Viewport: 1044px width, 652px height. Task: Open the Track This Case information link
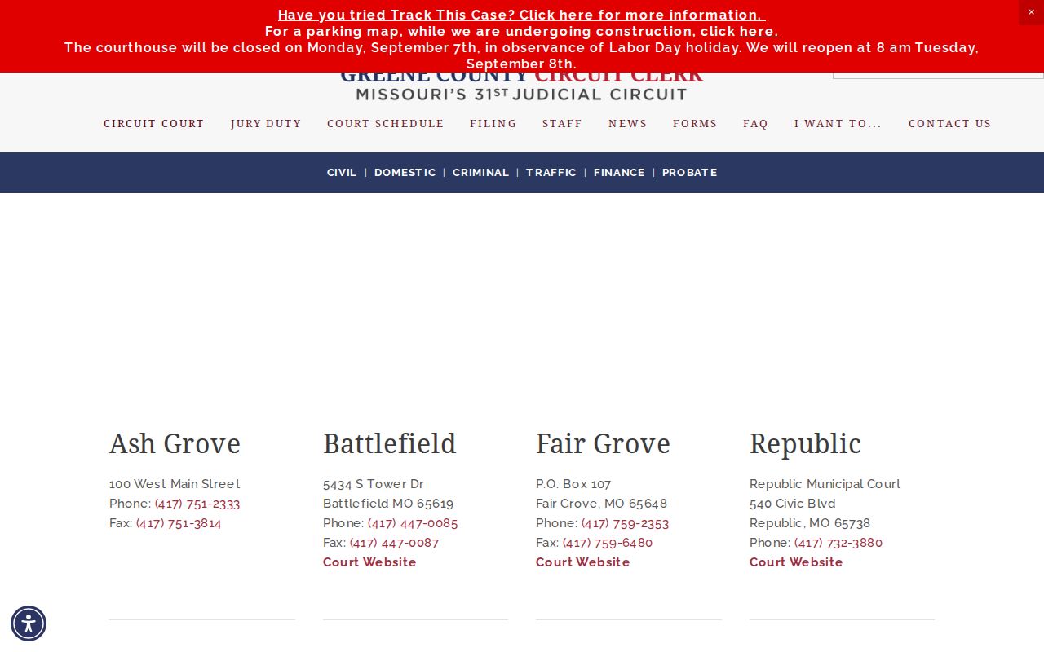click(522, 15)
